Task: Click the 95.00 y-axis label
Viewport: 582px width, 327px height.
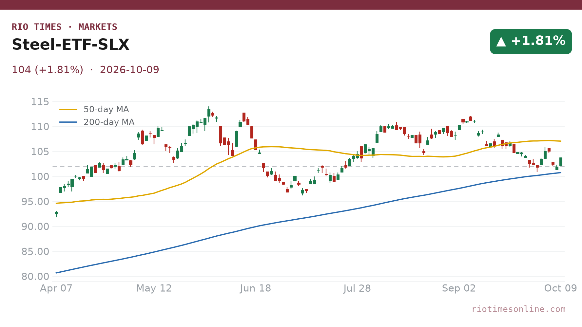Action: pos(35,202)
